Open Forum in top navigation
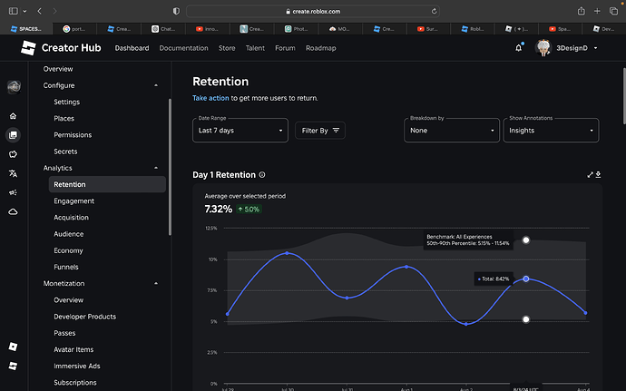The width and height of the screenshot is (626, 391). (x=285, y=48)
